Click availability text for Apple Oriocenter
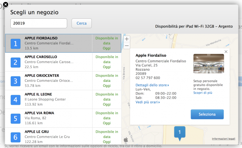 click(107, 81)
